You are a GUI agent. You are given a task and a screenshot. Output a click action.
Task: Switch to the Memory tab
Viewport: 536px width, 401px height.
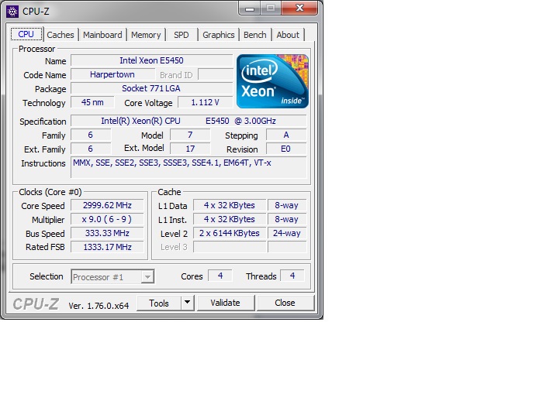coord(146,35)
